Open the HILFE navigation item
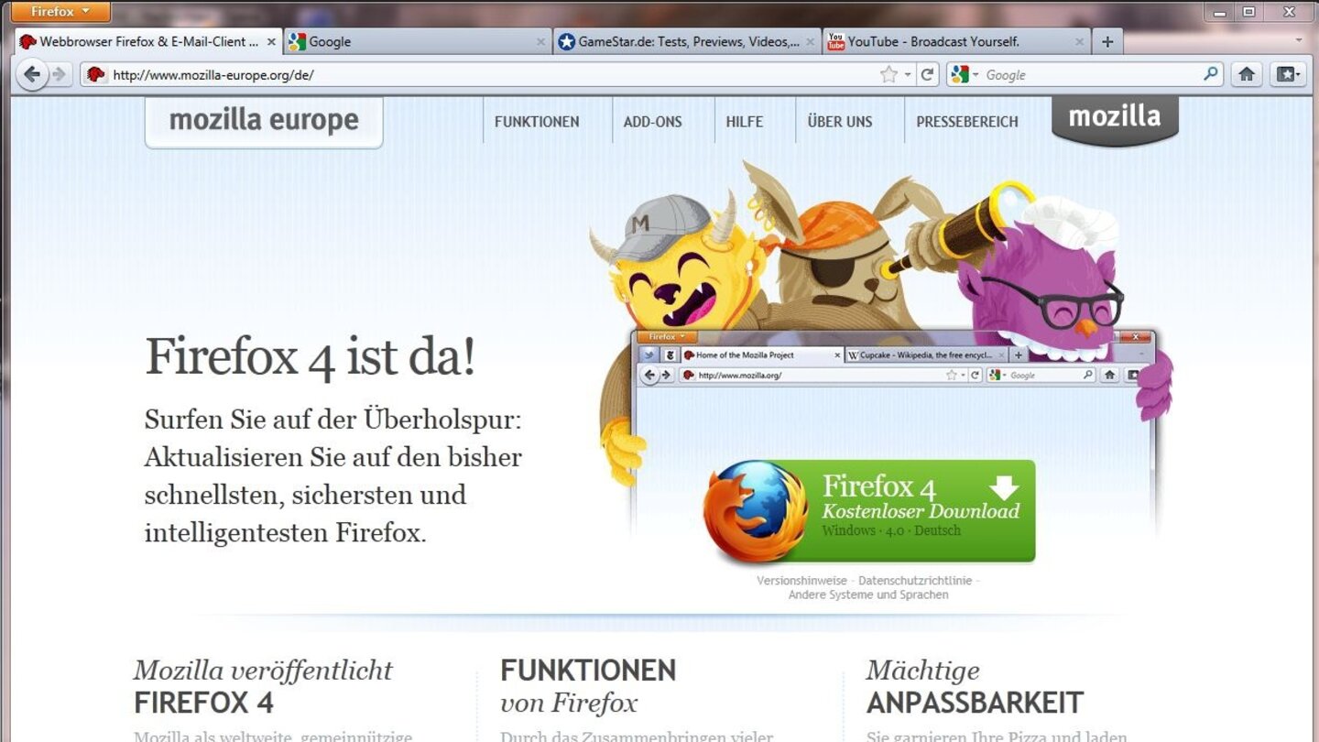 745,121
